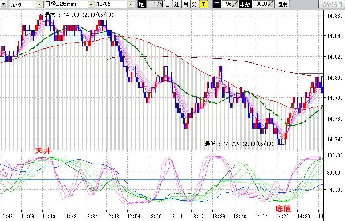Open the 13/06 contract month dropdown
This screenshot has width=345, height=221.
pyautogui.click(x=130, y=4)
